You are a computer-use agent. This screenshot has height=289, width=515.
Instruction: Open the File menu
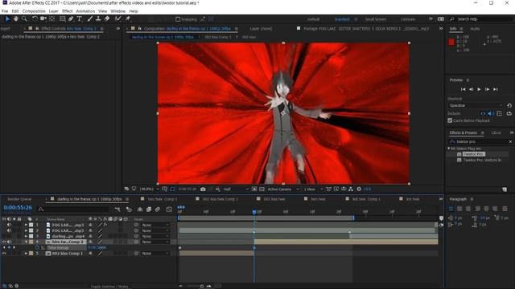pyautogui.click(x=5, y=11)
